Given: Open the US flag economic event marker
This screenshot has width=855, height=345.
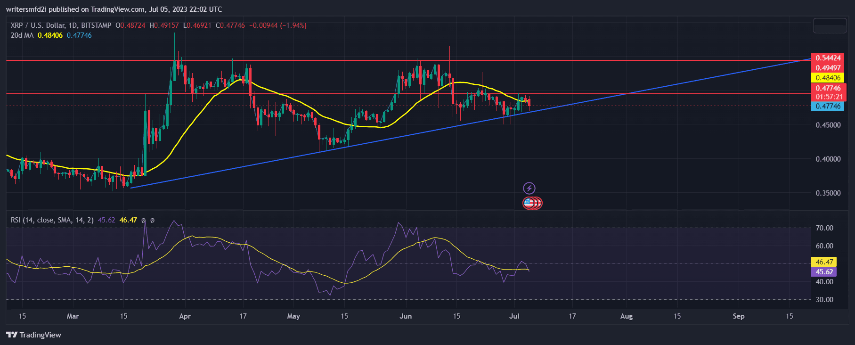Looking at the screenshot, I should 529,203.
